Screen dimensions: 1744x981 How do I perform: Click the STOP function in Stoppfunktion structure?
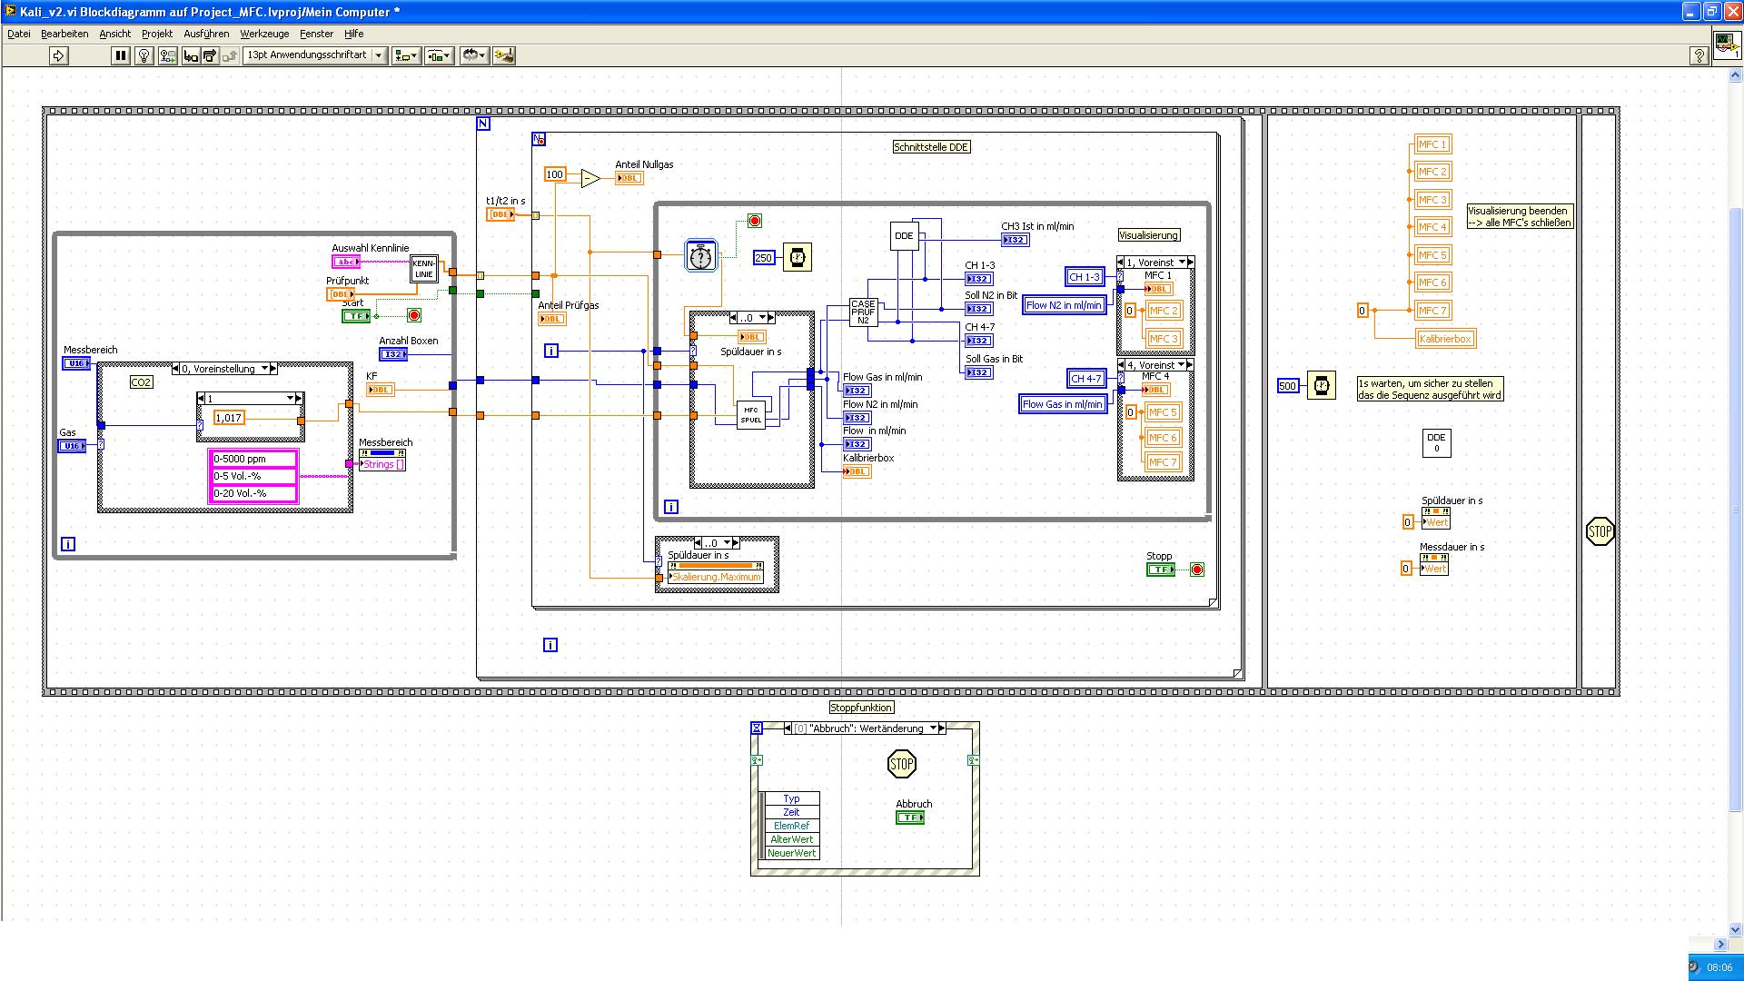901,764
